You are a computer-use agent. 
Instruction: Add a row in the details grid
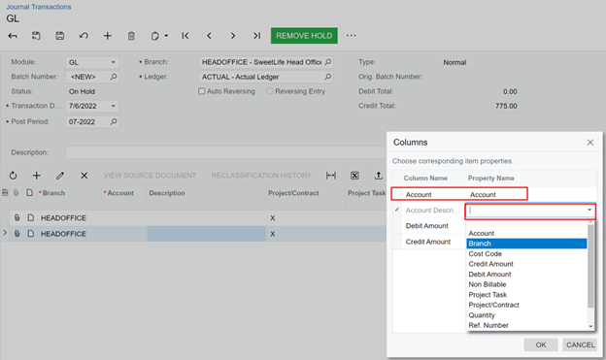36,176
